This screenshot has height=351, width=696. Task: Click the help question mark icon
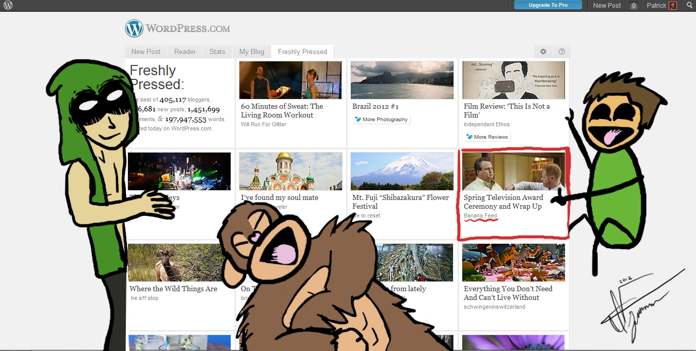pos(562,52)
